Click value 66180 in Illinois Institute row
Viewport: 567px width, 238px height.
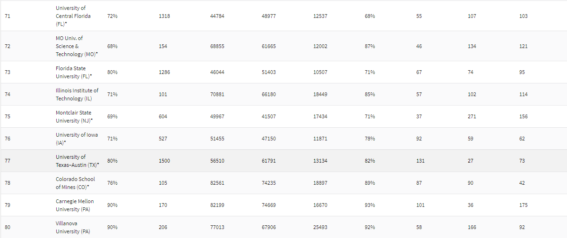pyautogui.click(x=269, y=94)
